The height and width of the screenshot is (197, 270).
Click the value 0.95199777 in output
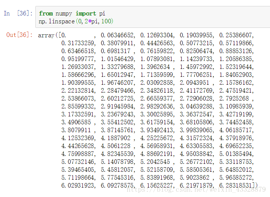(x=77, y=59)
